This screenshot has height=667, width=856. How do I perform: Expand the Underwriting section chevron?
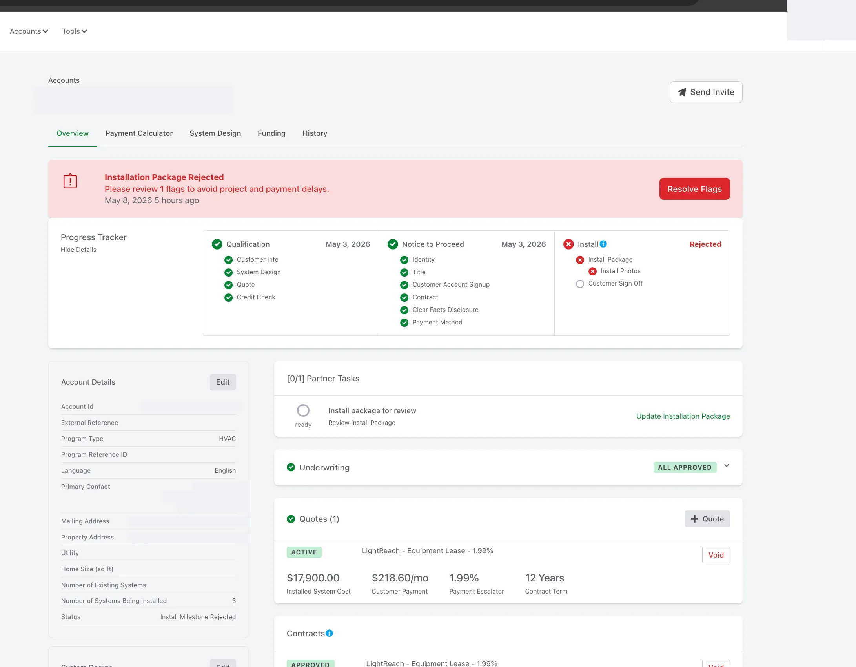[x=727, y=466]
